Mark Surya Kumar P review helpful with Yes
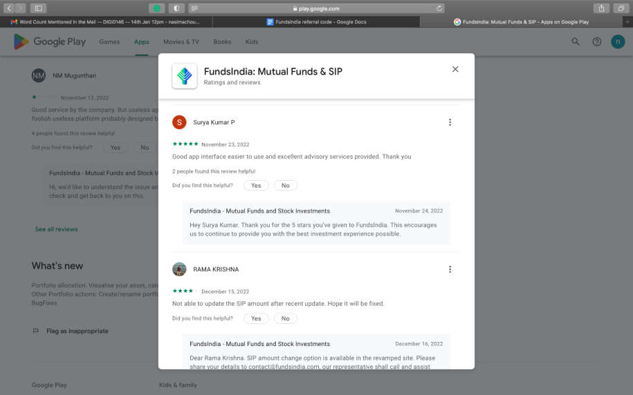Image resolution: width=633 pixels, height=395 pixels. [x=256, y=185]
